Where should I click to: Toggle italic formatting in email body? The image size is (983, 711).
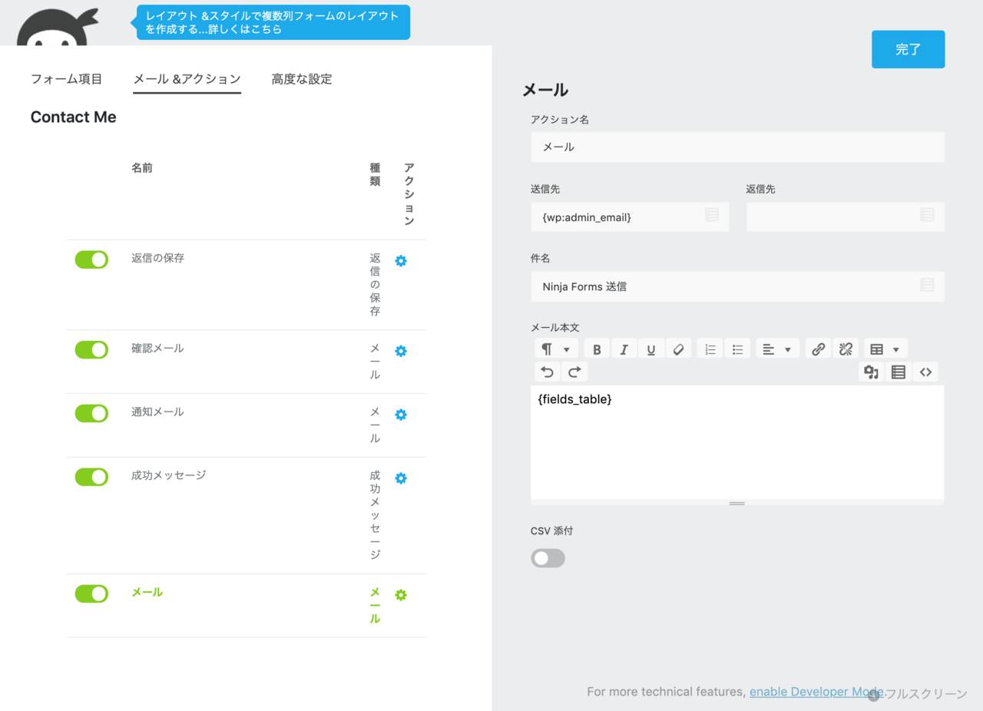(x=624, y=349)
